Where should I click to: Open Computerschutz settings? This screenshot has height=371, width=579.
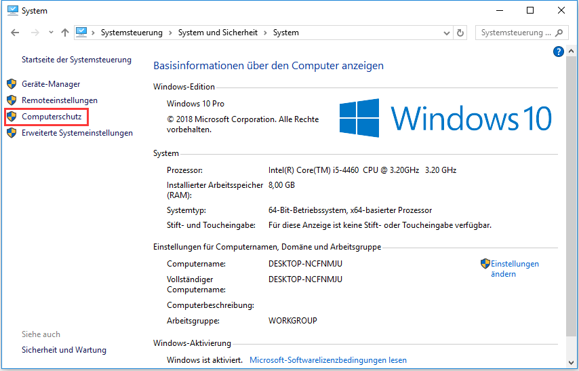tap(52, 117)
